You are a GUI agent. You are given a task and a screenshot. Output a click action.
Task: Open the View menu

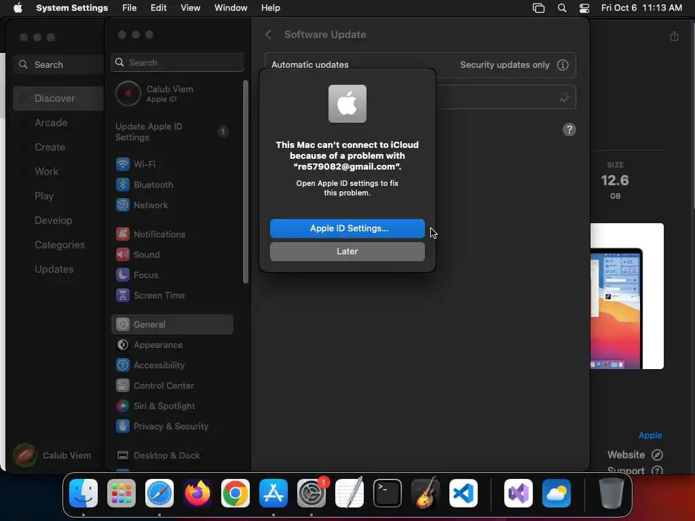(x=191, y=8)
